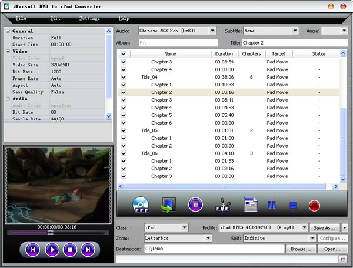Uncheck the Title_04 row checkbox
353x268 pixels.
(x=124, y=77)
